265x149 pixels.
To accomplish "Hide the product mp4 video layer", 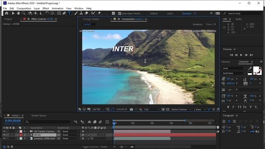I will [5, 138].
